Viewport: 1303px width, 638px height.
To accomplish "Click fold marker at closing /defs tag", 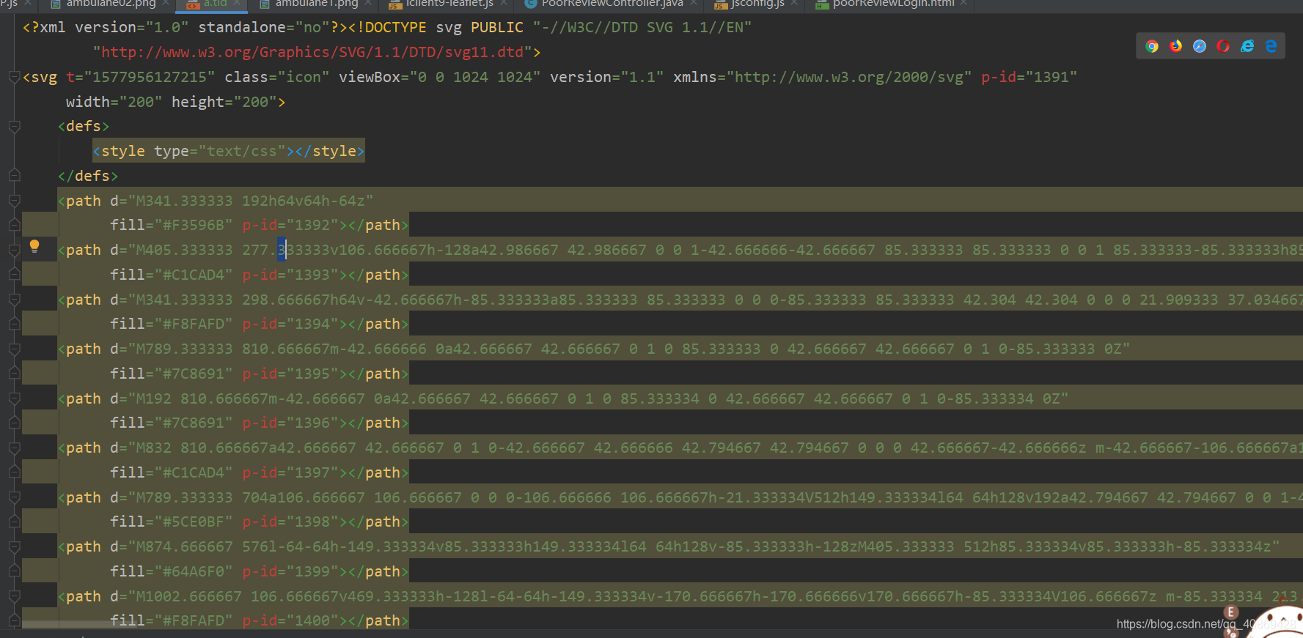I will click(x=14, y=176).
